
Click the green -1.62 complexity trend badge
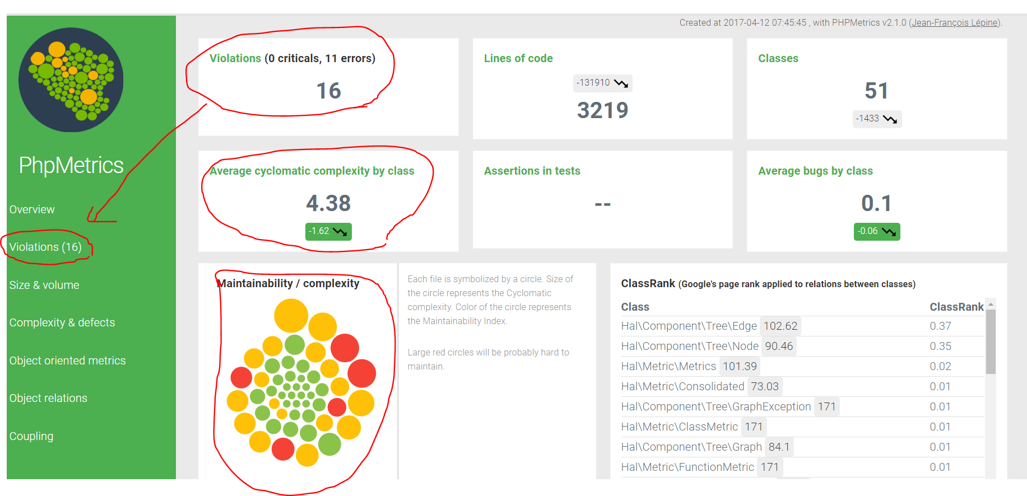pyautogui.click(x=328, y=231)
